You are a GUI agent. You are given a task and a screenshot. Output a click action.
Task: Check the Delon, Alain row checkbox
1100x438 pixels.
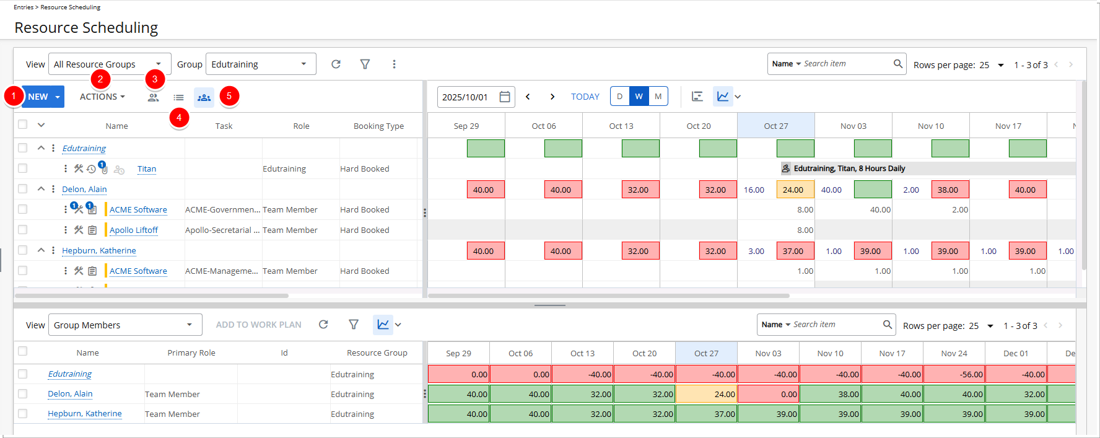23,189
